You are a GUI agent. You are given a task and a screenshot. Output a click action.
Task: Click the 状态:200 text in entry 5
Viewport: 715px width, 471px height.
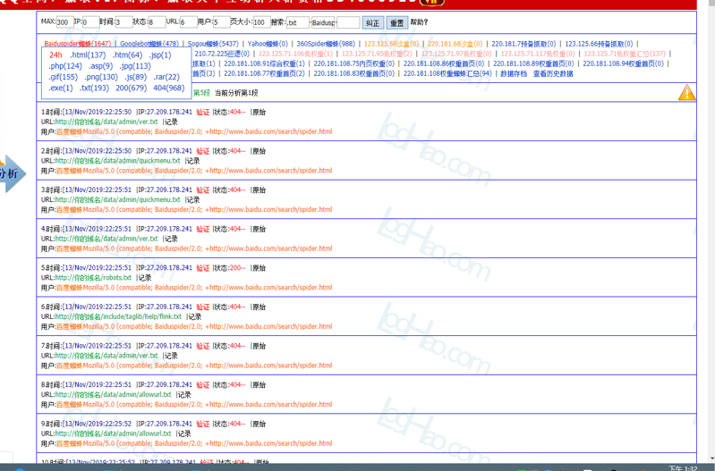point(229,268)
